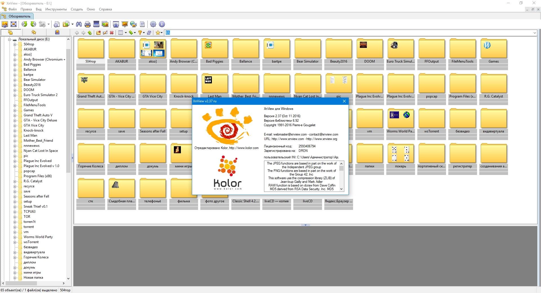Open the image viewer toolbar icon
541x293 pixels.
[x=5, y=24]
